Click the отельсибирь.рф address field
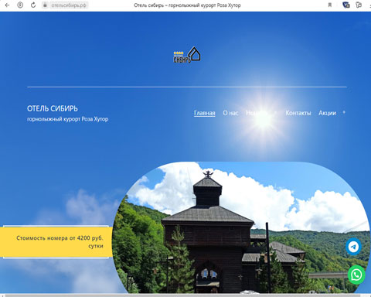The height and width of the screenshot is (297, 371). [68, 5]
